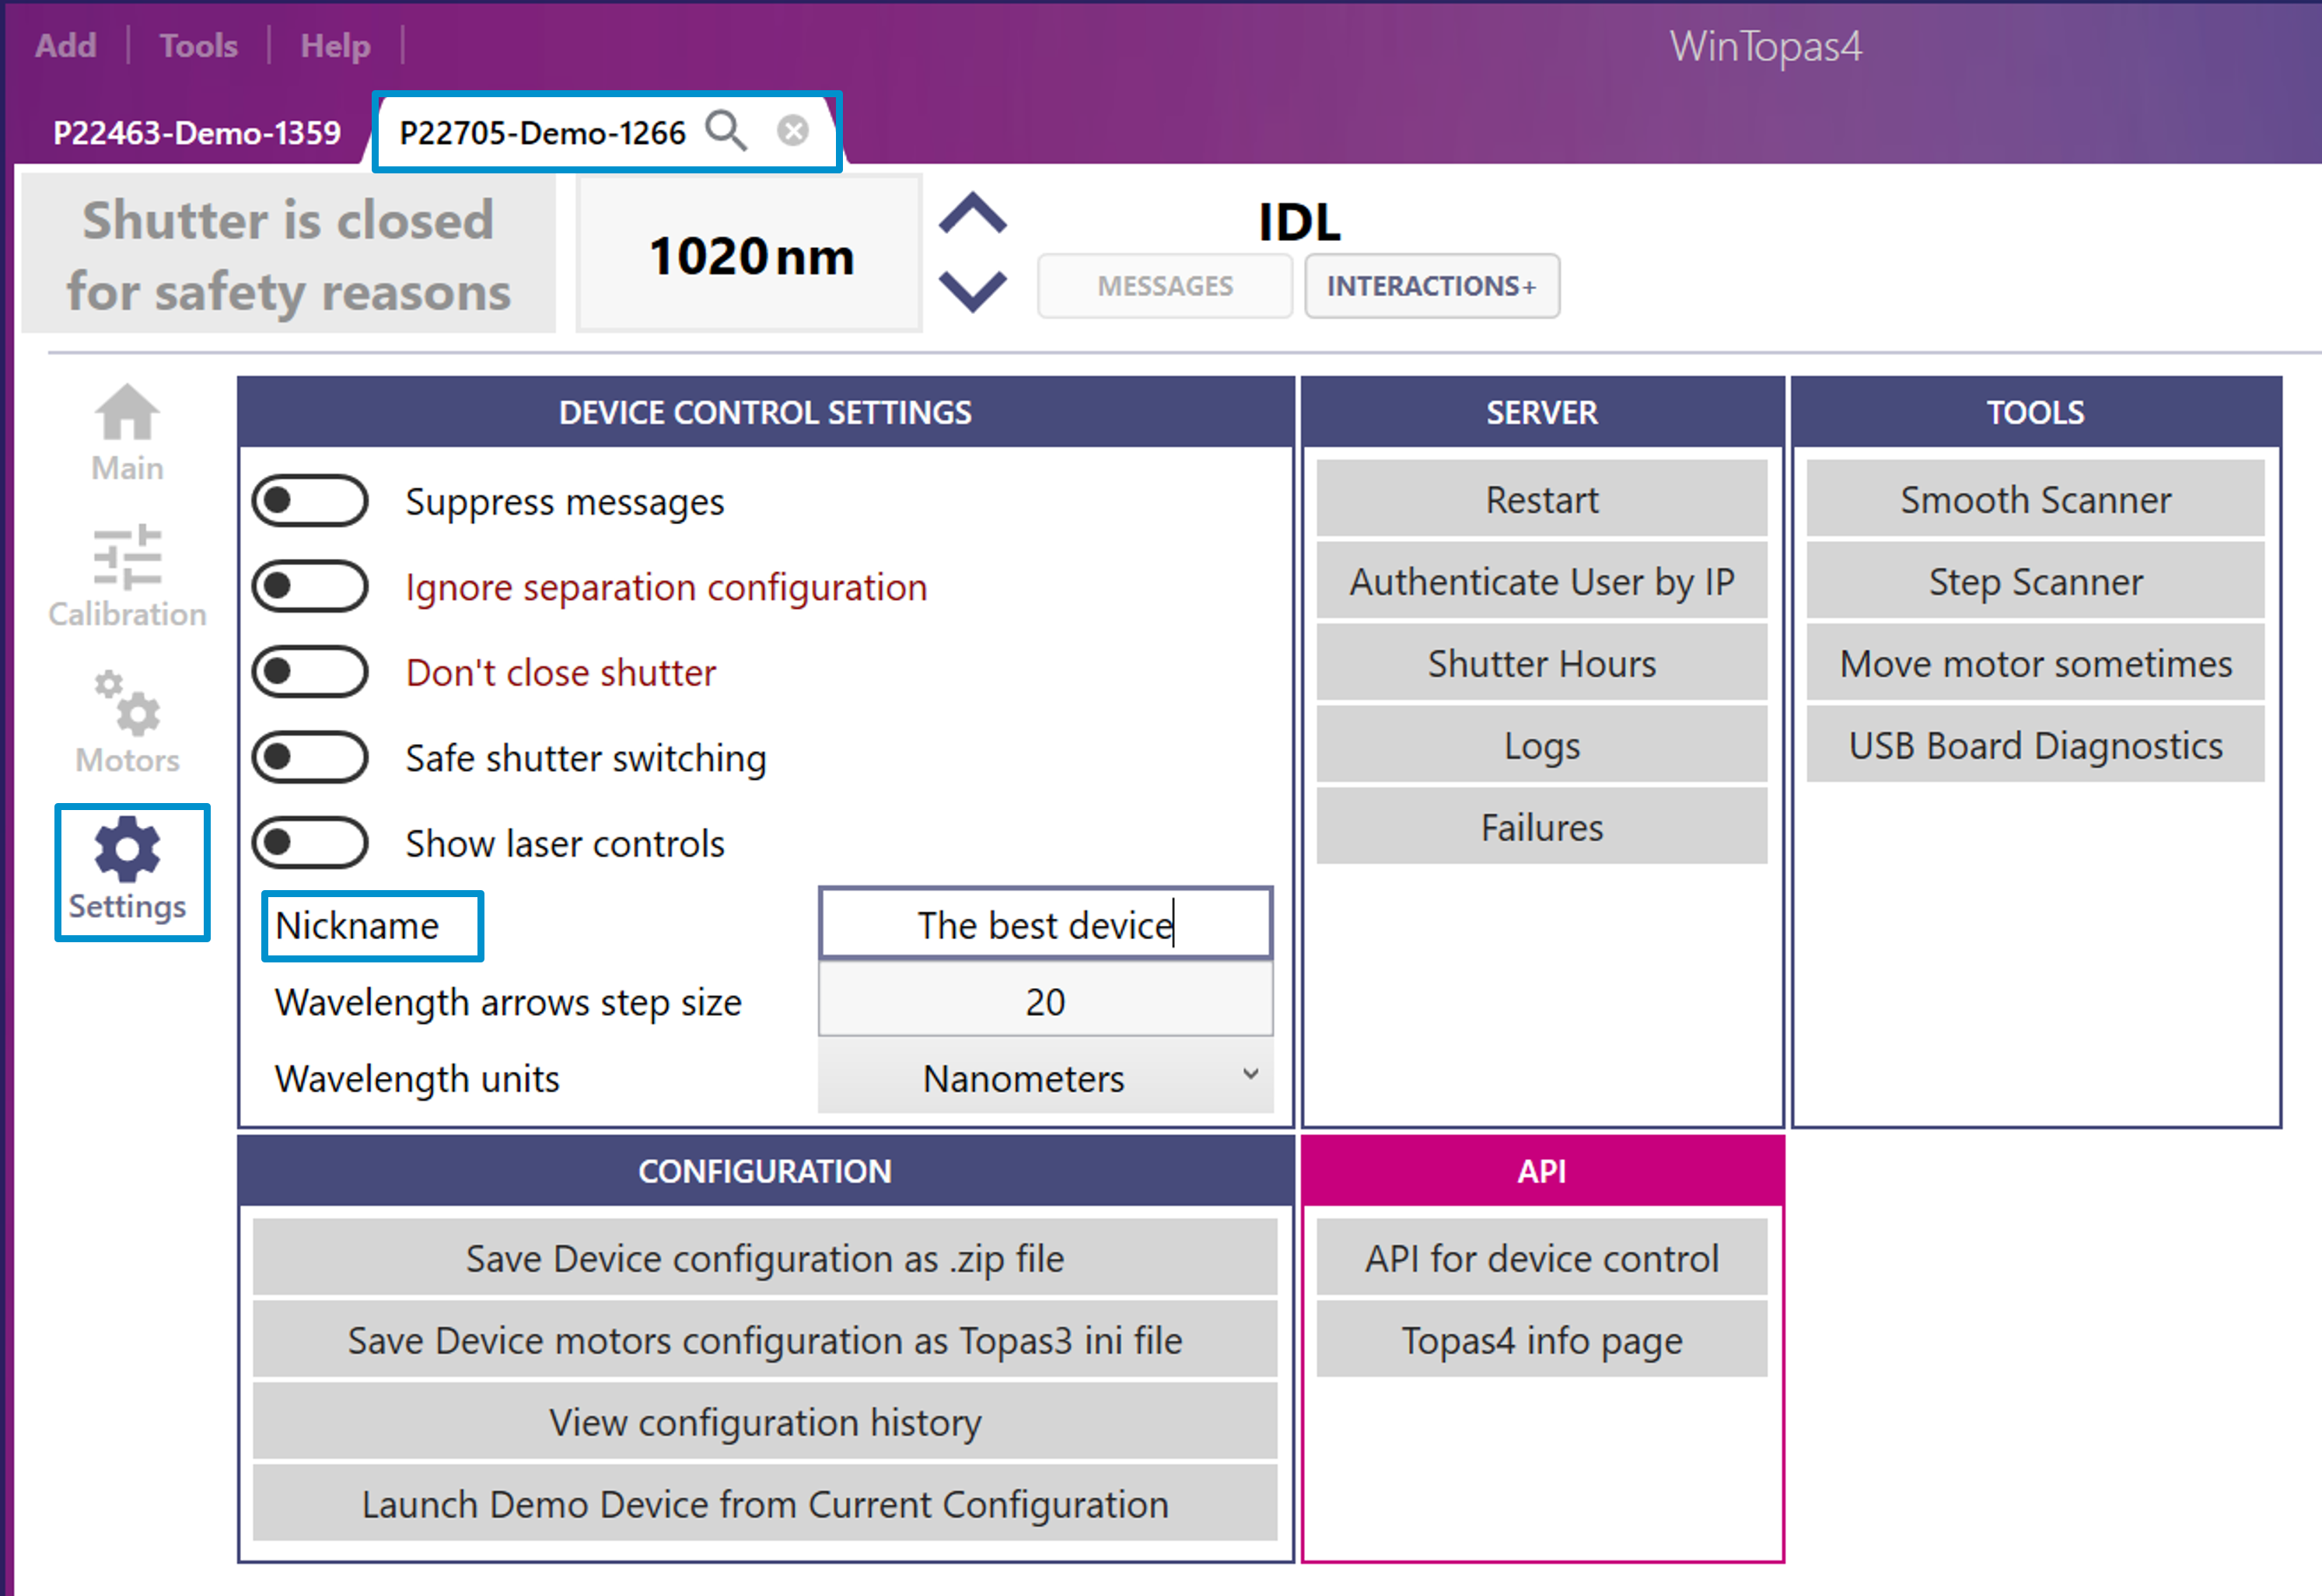This screenshot has height=1596, width=2322.
Task: Click the Shutter is closed status box
Action: (288, 254)
